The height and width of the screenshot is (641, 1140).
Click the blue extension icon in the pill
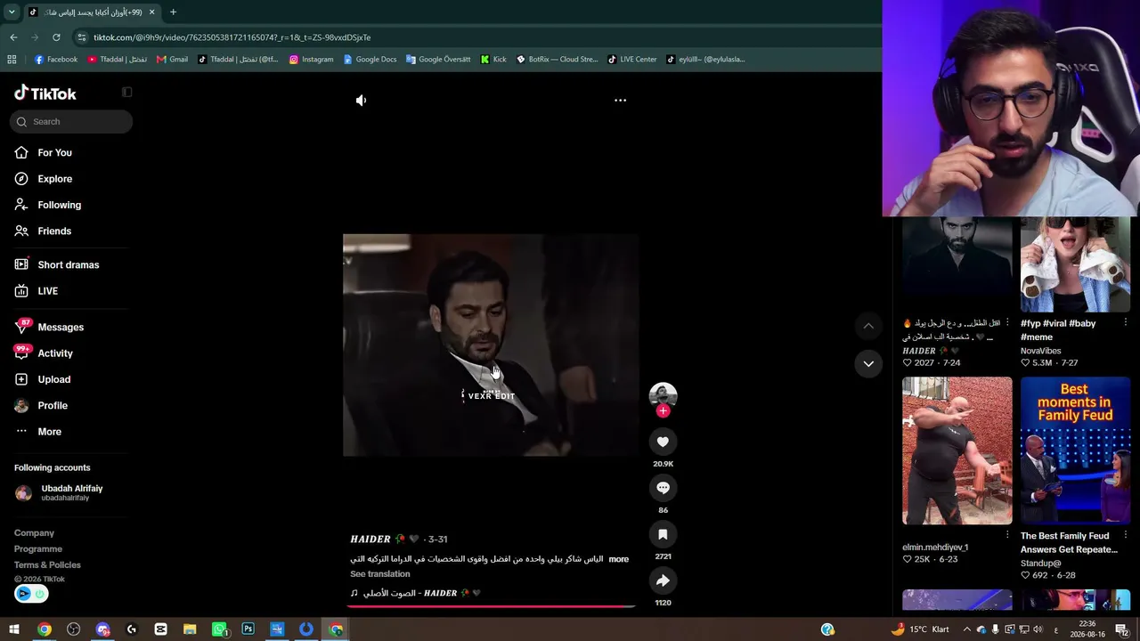tap(23, 594)
